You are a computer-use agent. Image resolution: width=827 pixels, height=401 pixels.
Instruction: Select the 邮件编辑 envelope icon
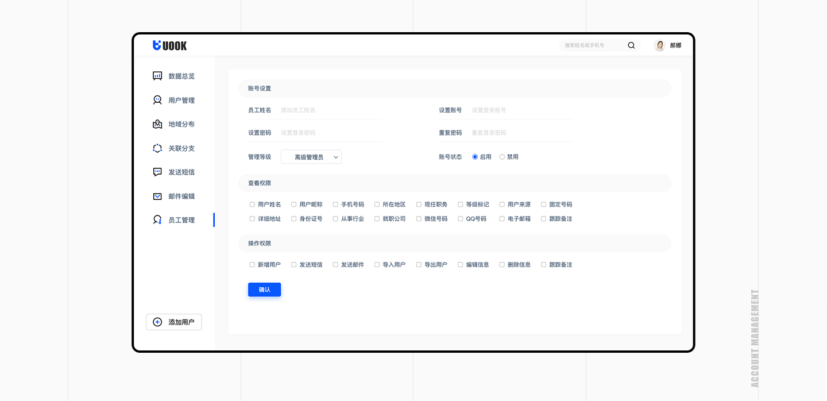[157, 196]
